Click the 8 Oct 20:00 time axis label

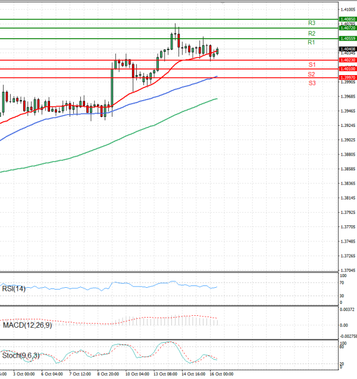[108, 374]
